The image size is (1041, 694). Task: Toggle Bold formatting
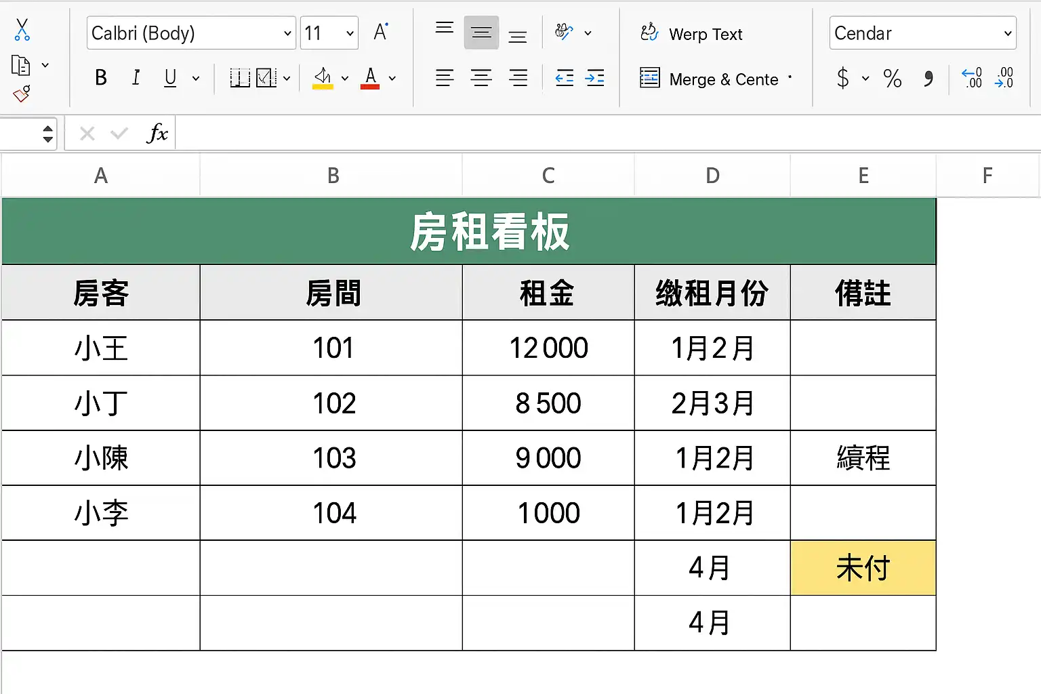[x=101, y=79]
